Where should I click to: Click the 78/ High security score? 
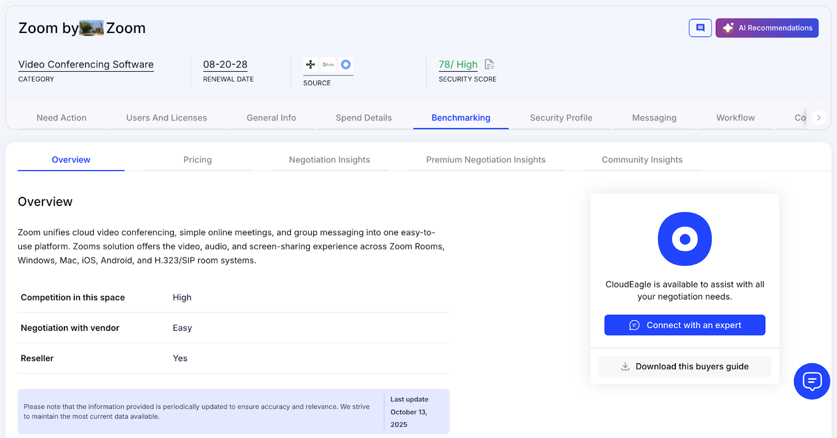(x=458, y=64)
